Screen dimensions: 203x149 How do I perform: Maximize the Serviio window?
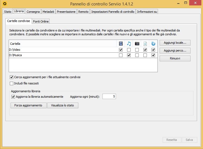(x=186, y=3)
